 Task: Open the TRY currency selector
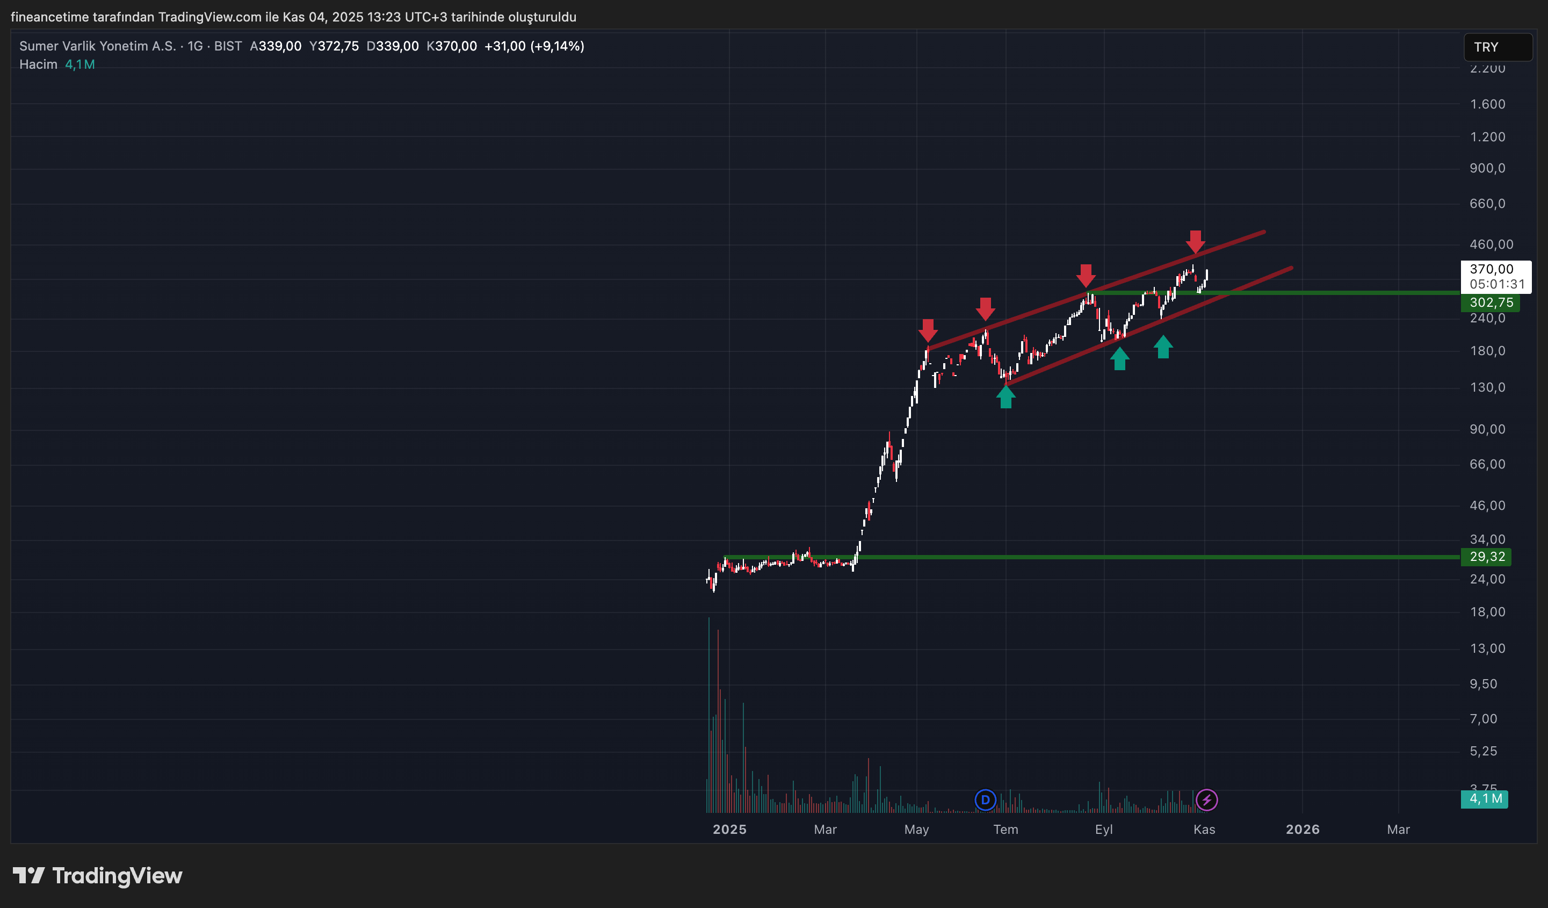pyautogui.click(x=1497, y=47)
